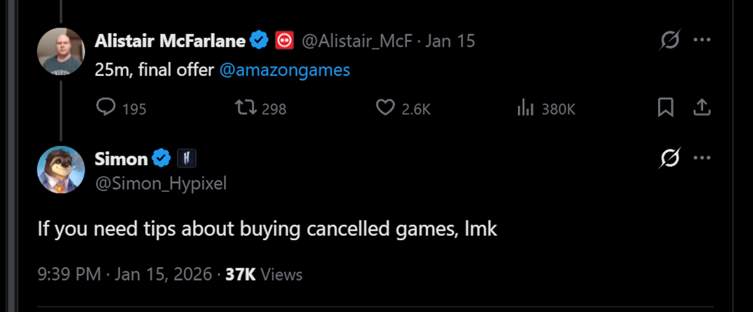Open Simon's profile via @Simon_Hypixel
The width and height of the screenshot is (753, 312).
coord(160,183)
